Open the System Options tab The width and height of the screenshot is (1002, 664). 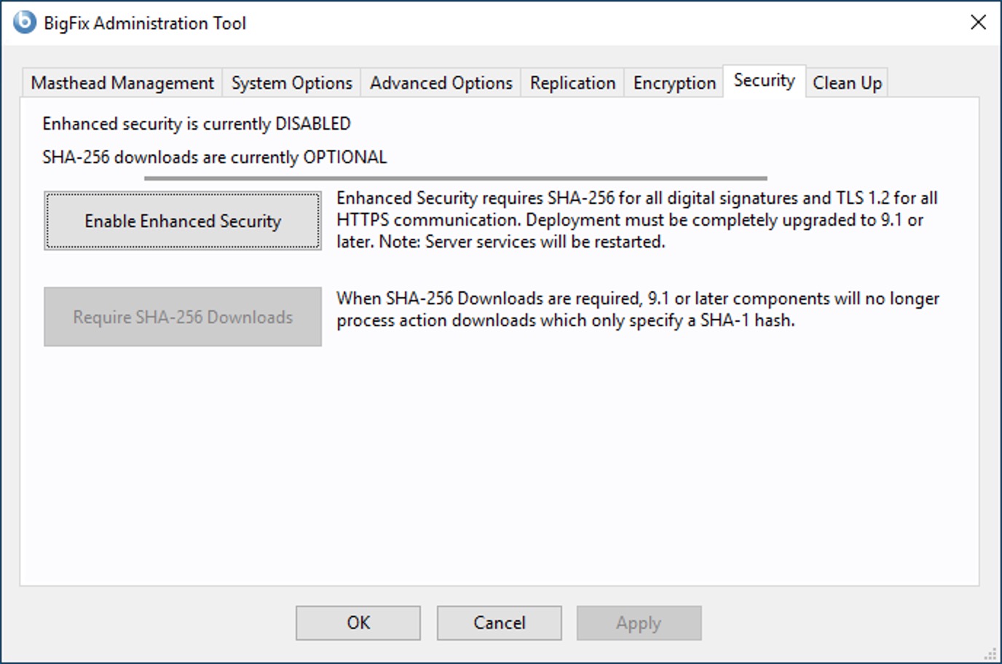point(291,83)
